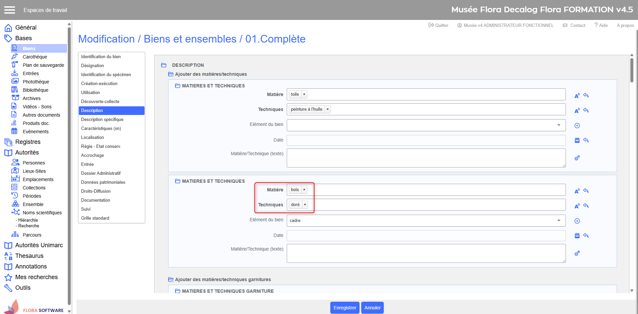Viewport: 638px width, 314px height.
Task: Click the Thesaurus icon in the sidebar
Action: (8, 256)
